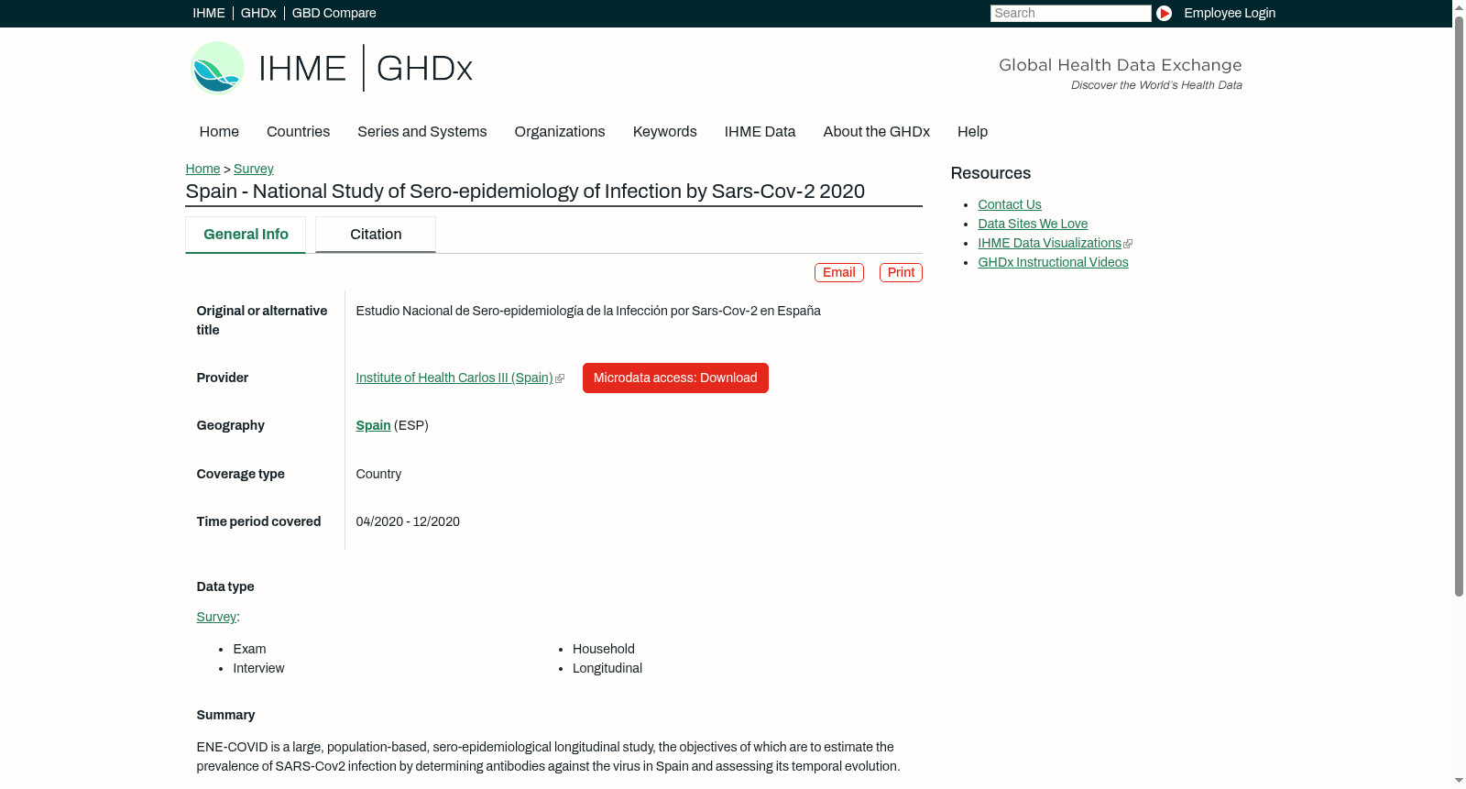Image resolution: width=1466 pixels, height=789 pixels.
Task: Click the IHME leaf logo
Action: pyautogui.click(x=217, y=68)
